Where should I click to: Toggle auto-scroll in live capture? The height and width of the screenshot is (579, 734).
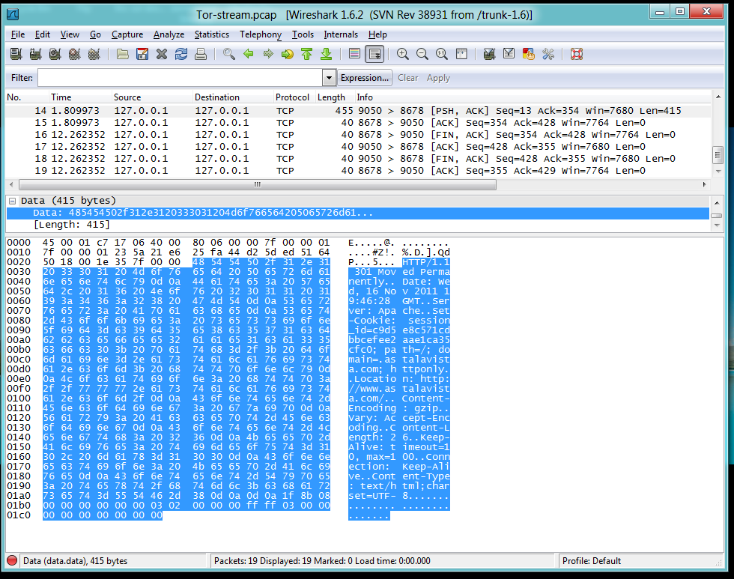coord(374,54)
